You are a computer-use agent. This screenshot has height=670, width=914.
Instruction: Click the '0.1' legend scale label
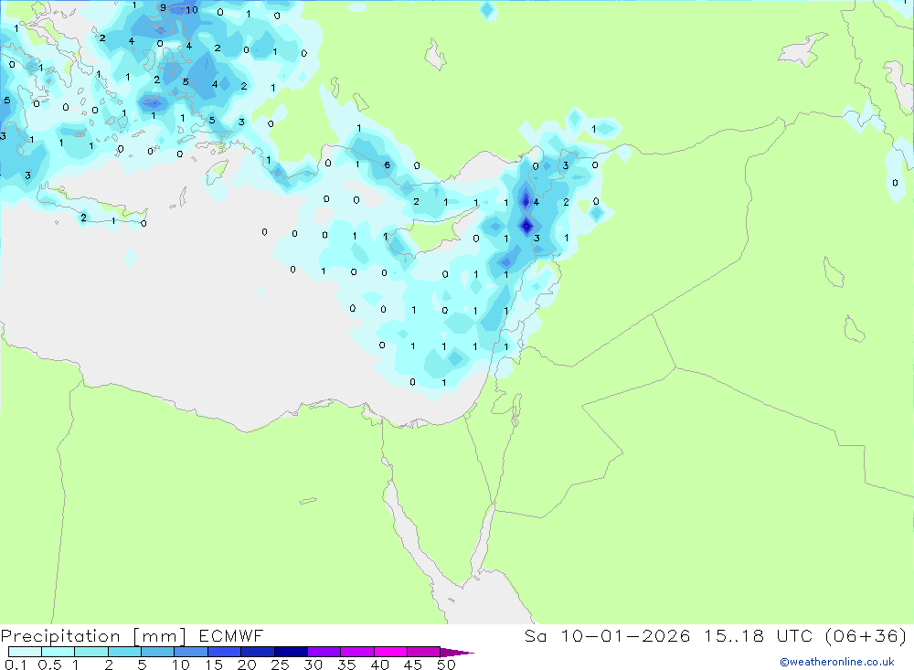(x=16, y=665)
